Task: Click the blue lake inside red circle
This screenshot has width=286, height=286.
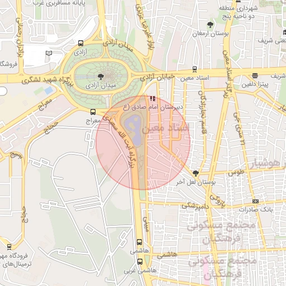Action: tap(134, 131)
